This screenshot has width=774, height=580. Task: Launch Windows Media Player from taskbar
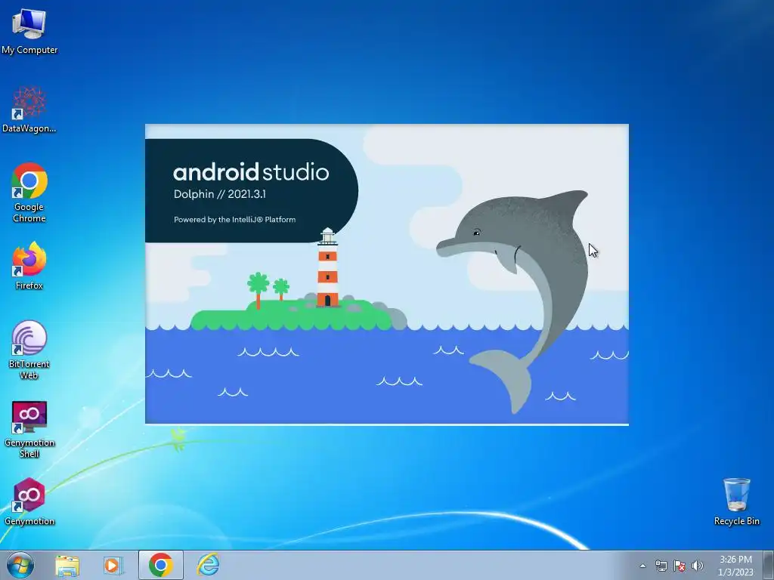113,565
